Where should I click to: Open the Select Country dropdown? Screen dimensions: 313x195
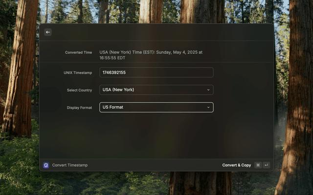tap(156, 90)
